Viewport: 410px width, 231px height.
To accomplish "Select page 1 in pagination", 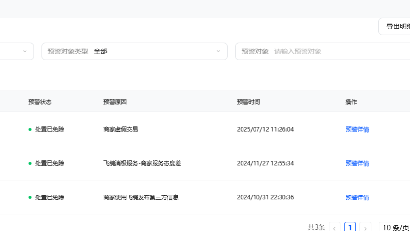I will pos(350,227).
